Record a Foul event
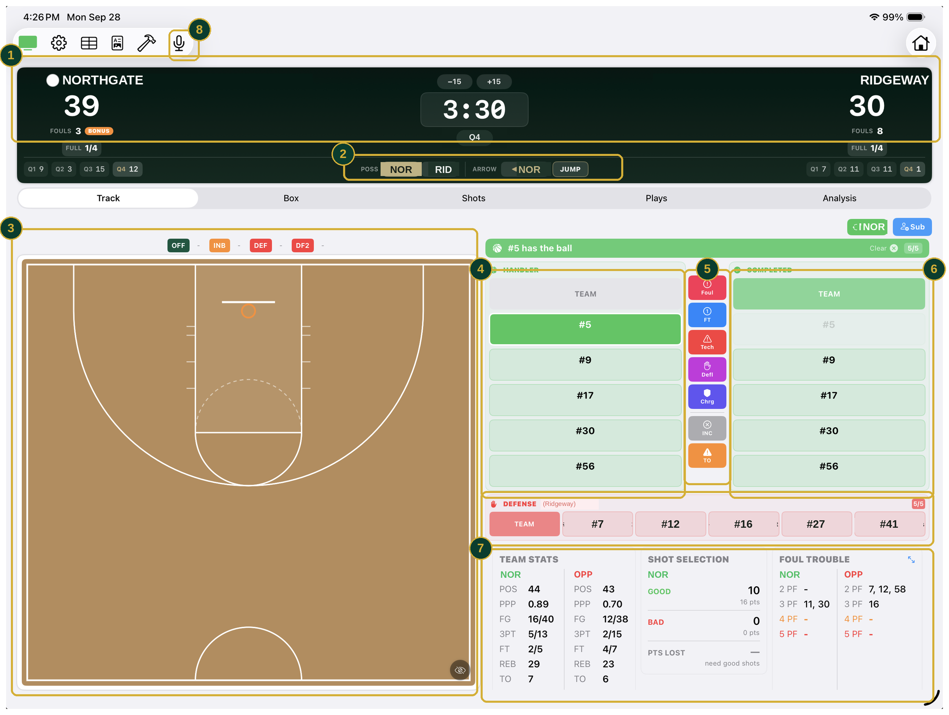Viewport: 949px width, 715px height. 707,287
